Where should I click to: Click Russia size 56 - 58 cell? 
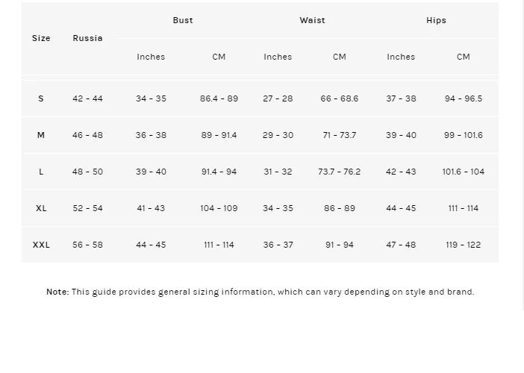(x=87, y=245)
